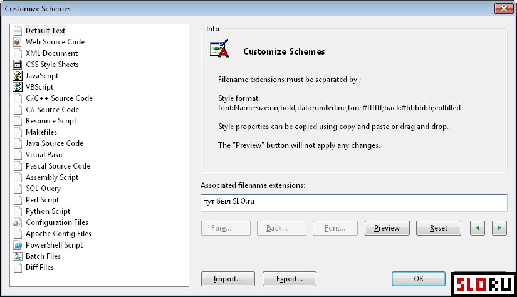This screenshot has width=517, height=297.
Task: Select Python Script in the list
Action: tap(48, 211)
